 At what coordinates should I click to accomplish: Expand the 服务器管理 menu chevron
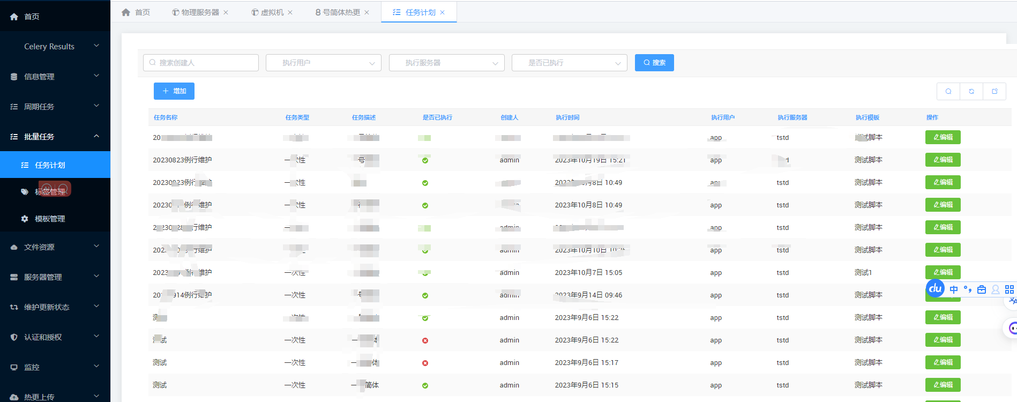(96, 277)
